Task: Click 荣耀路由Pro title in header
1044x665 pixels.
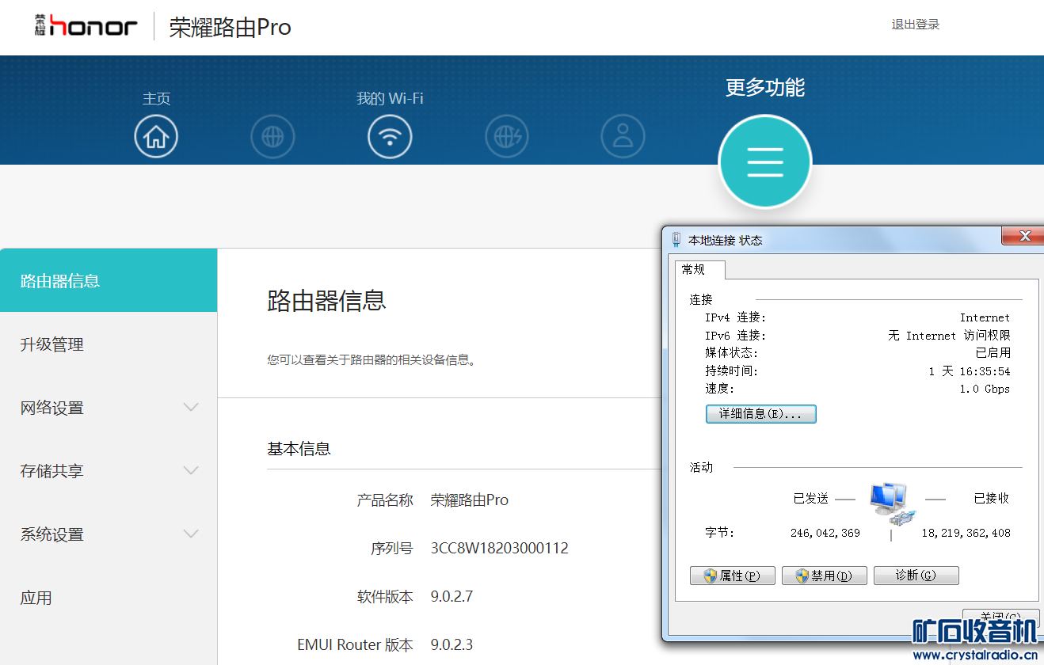Action: click(x=231, y=27)
